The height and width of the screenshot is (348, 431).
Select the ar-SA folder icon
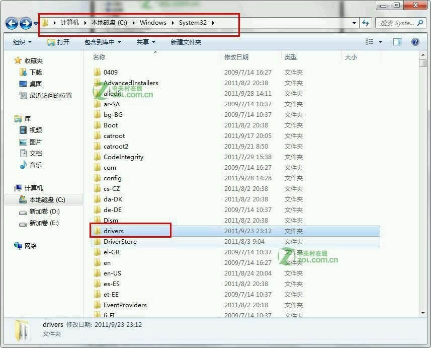(x=97, y=104)
